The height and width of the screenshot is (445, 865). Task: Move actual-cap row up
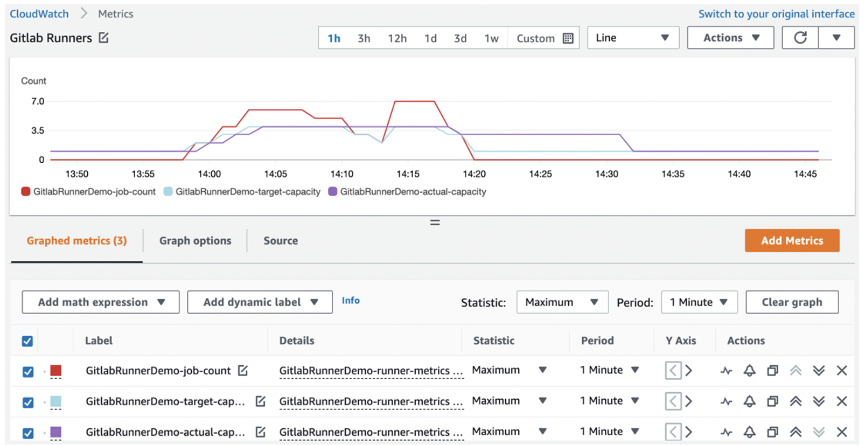[x=796, y=432]
